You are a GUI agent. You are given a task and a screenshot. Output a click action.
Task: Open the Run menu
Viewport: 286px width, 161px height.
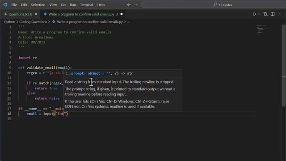[73, 5]
